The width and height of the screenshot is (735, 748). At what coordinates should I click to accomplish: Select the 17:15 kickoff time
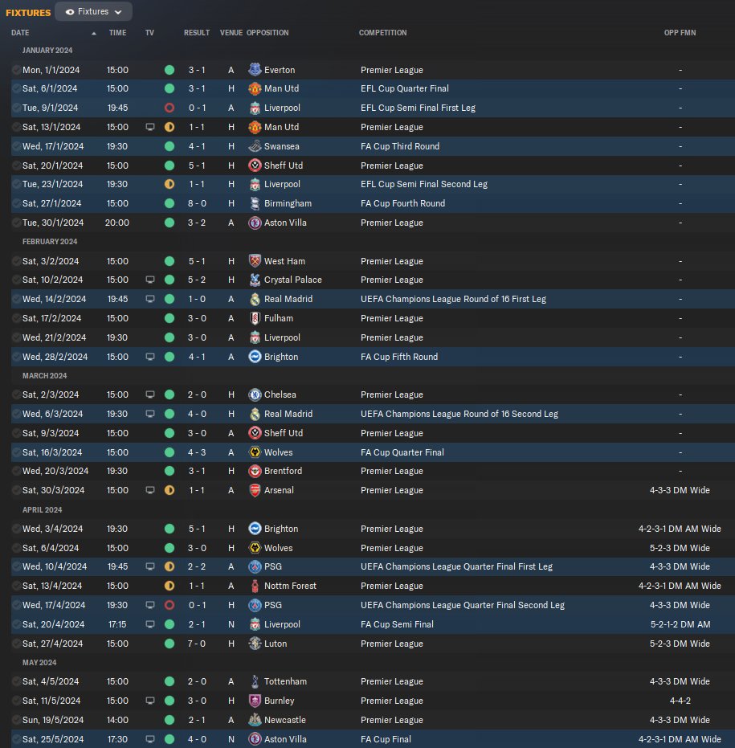(x=117, y=624)
